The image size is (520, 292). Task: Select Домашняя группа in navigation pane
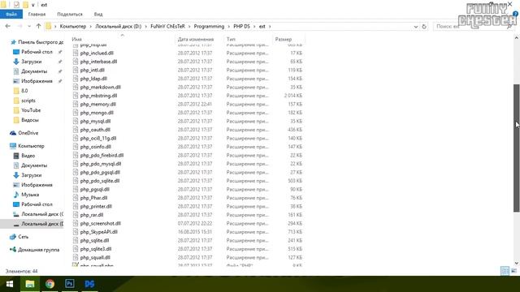coord(35,250)
